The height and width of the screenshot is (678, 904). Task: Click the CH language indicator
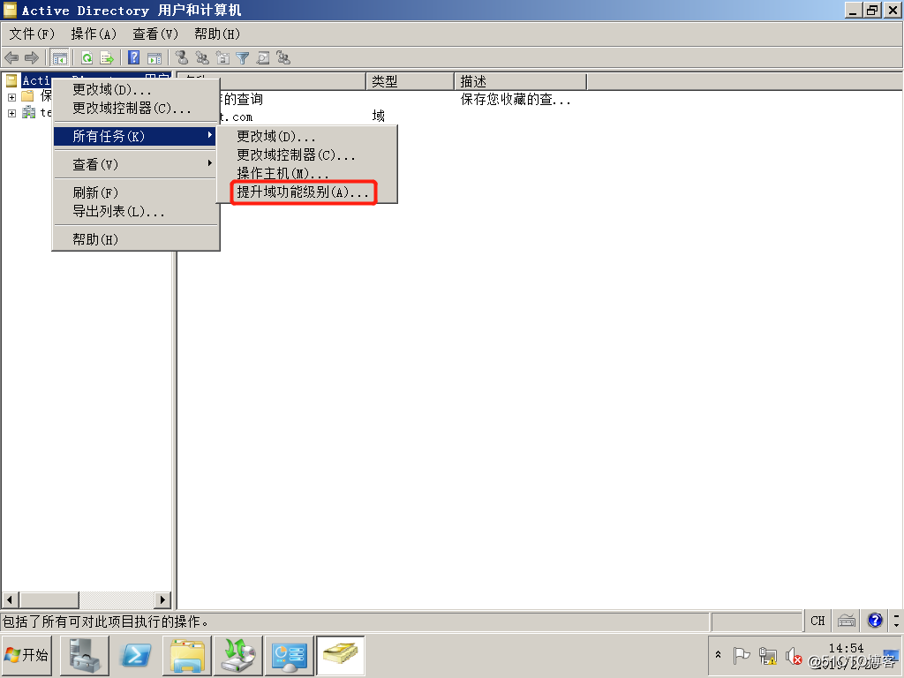(x=817, y=621)
